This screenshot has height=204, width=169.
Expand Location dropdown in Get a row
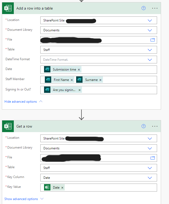pyautogui.click(x=150, y=138)
